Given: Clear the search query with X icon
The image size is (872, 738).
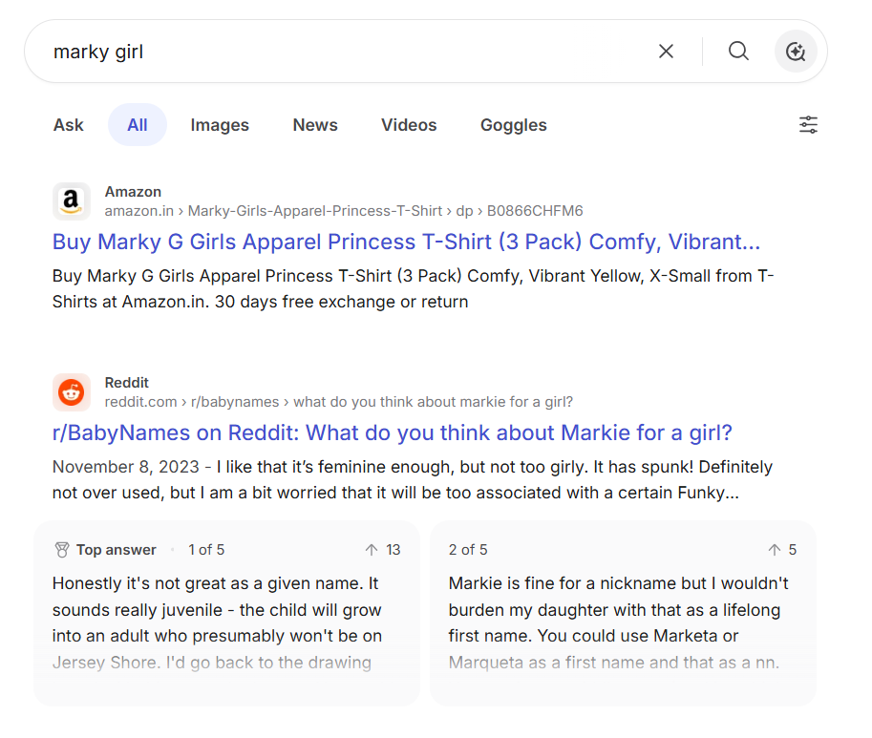Looking at the screenshot, I should click(666, 52).
